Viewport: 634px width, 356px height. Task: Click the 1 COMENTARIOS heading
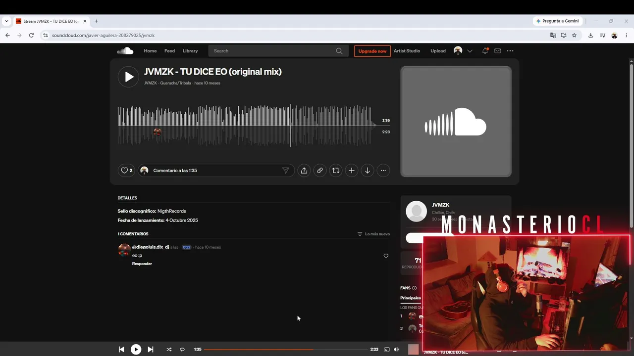point(133,234)
